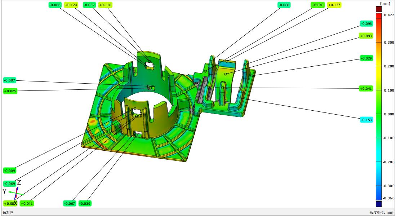
Task: Pick the -0.153 cyan deviation label
Action: click(x=366, y=120)
